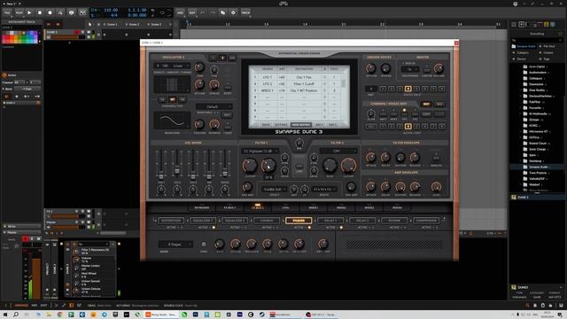Select the CHORUS effect slot
This screenshot has width=567, height=319.
coord(267,221)
